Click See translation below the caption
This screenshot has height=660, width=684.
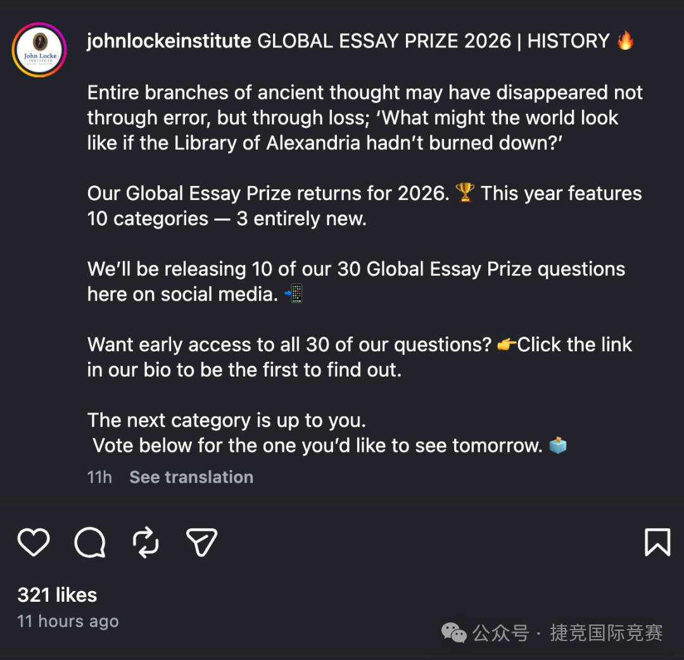191,477
